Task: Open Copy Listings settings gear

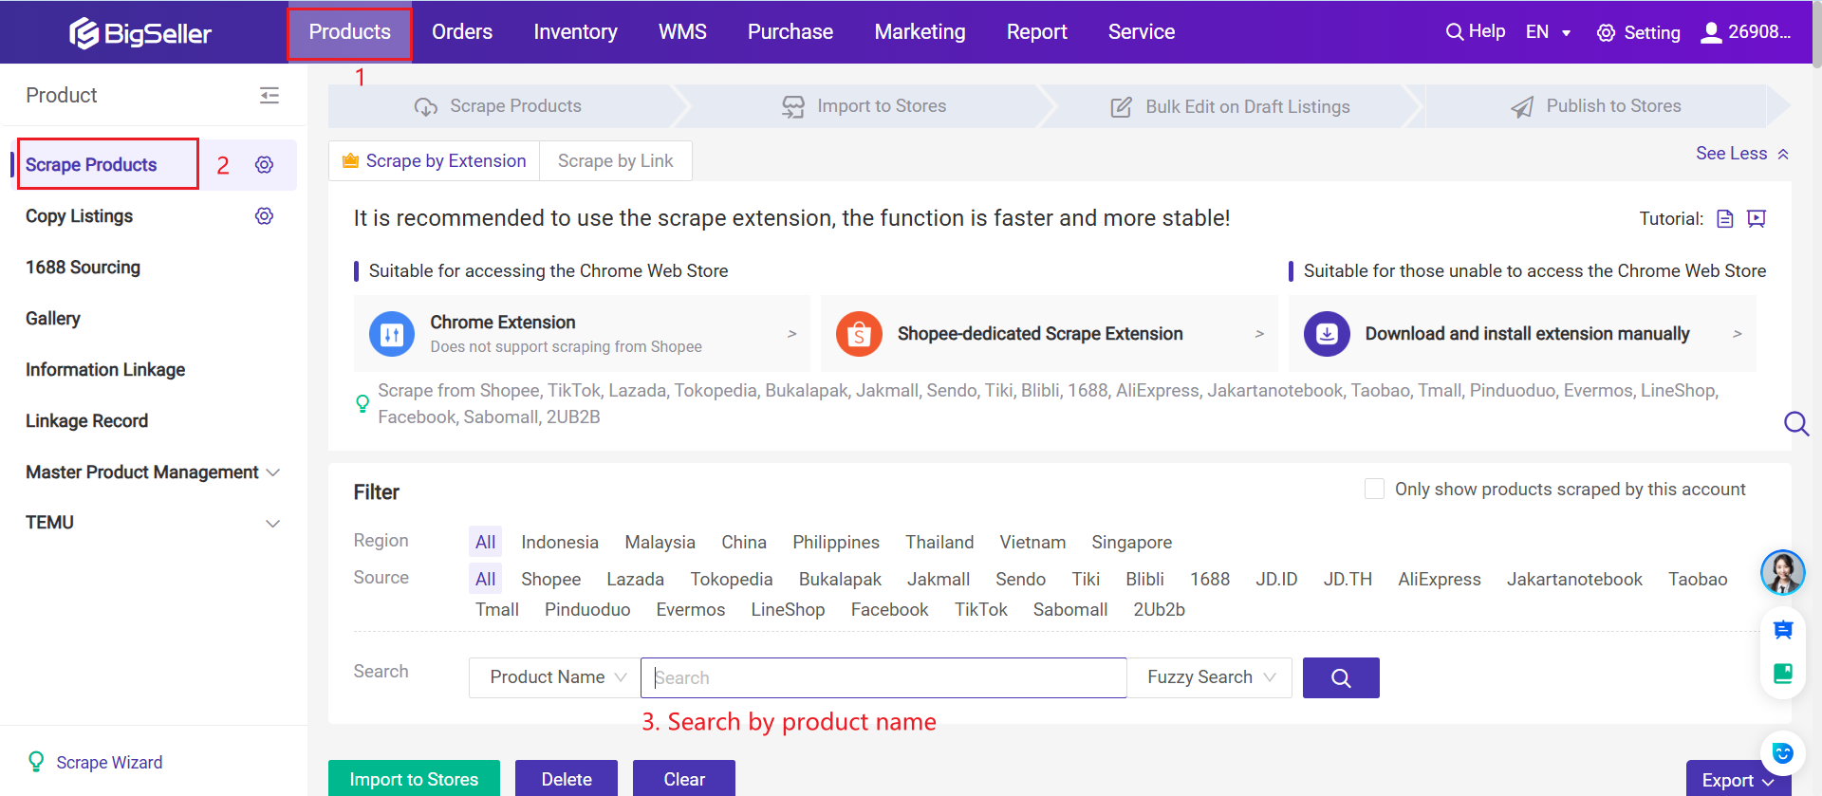Action: [x=265, y=215]
